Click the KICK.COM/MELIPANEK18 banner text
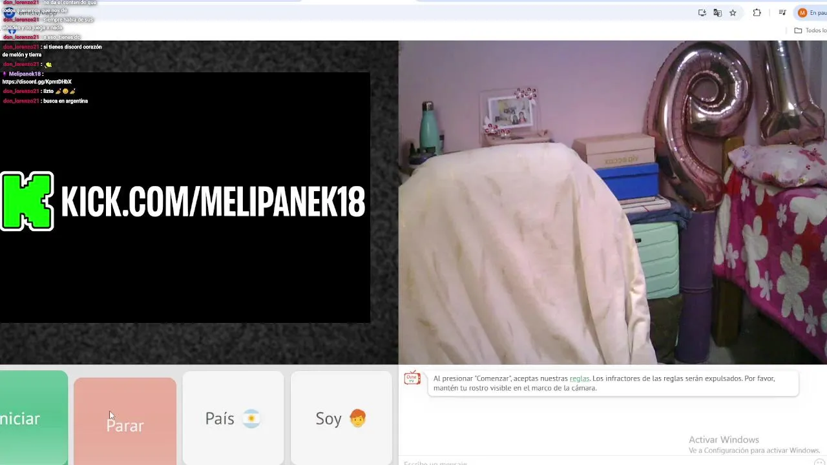This screenshot has width=827, height=465. [x=213, y=201]
